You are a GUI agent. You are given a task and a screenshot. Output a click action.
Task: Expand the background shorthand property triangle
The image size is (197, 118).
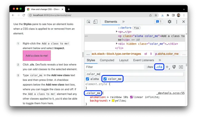(x=110, y=100)
